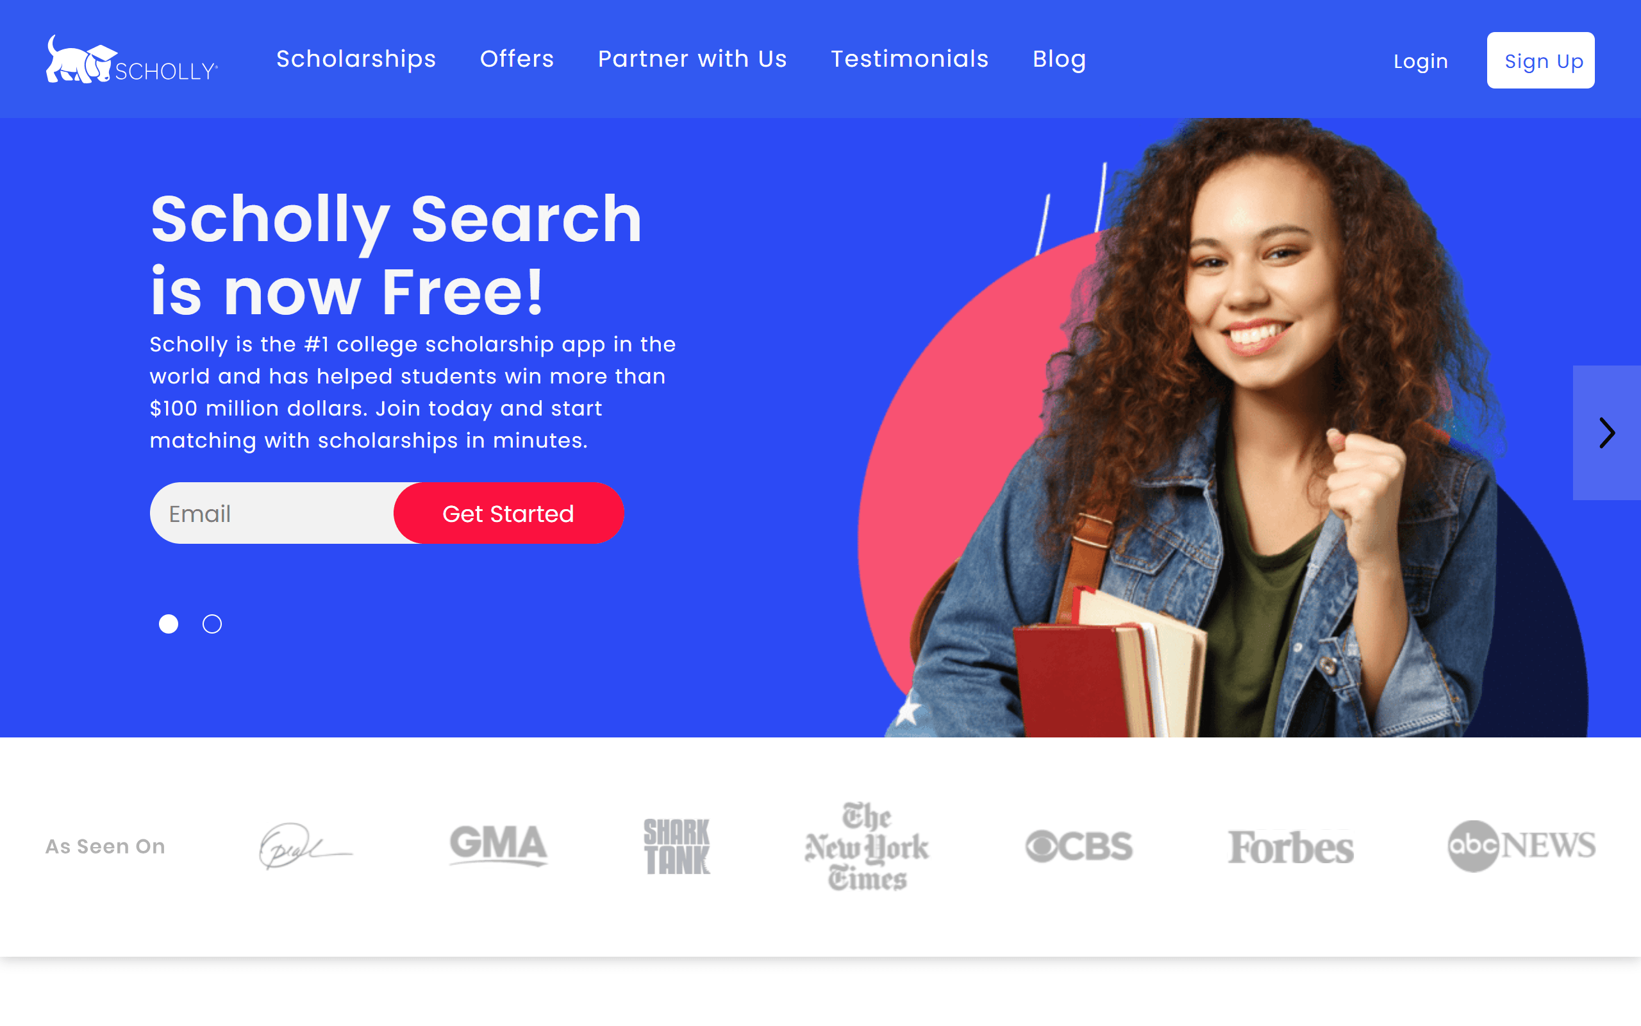
Task: Click the GMA logo
Action: [499, 846]
